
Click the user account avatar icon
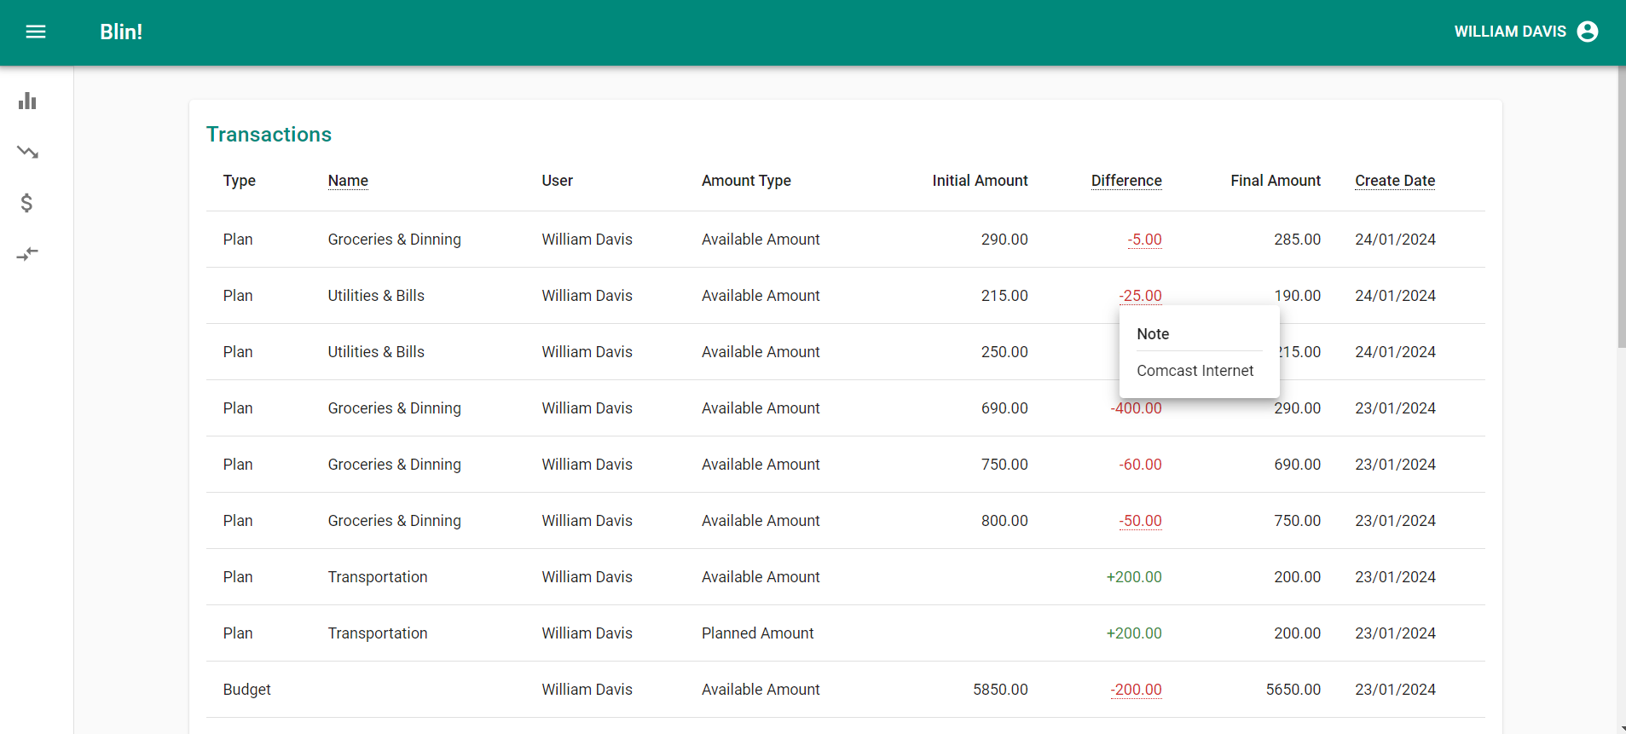pyautogui.click(x=1588, y=32)
